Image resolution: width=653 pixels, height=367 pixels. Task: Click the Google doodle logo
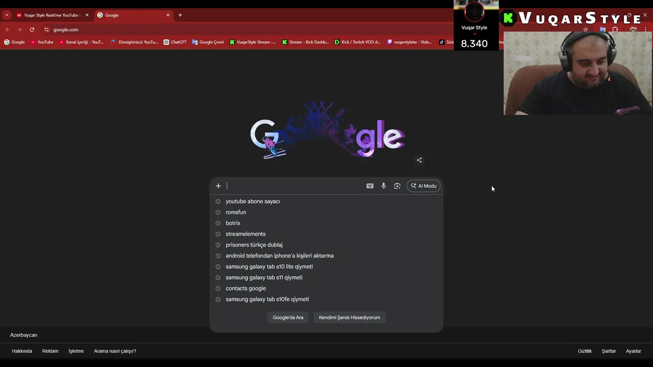[328, 130]
